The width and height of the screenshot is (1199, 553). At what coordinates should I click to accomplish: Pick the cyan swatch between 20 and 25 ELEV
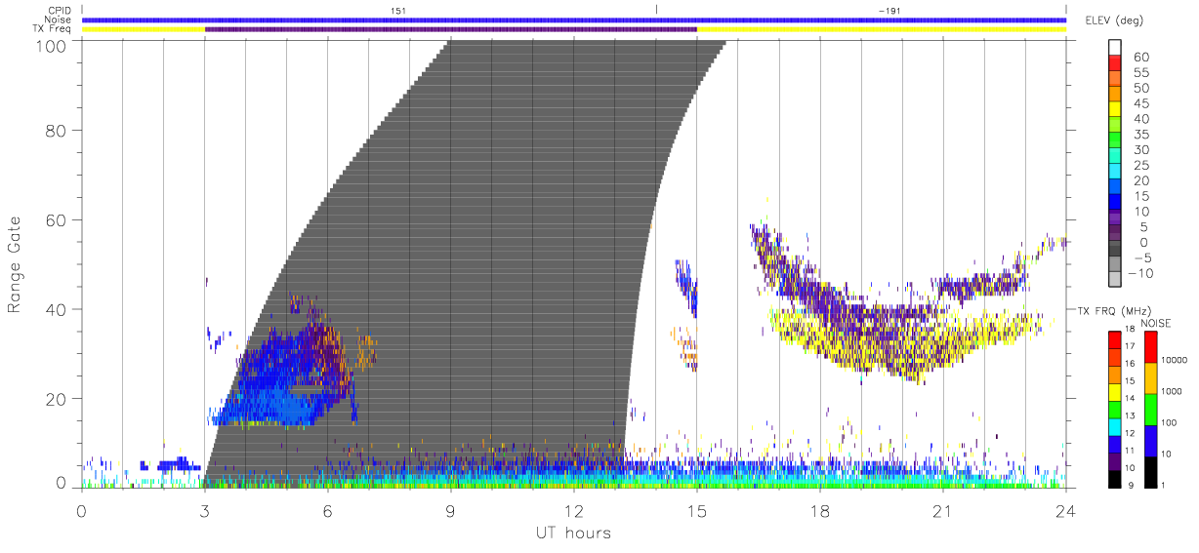(x=1114, y=173)
